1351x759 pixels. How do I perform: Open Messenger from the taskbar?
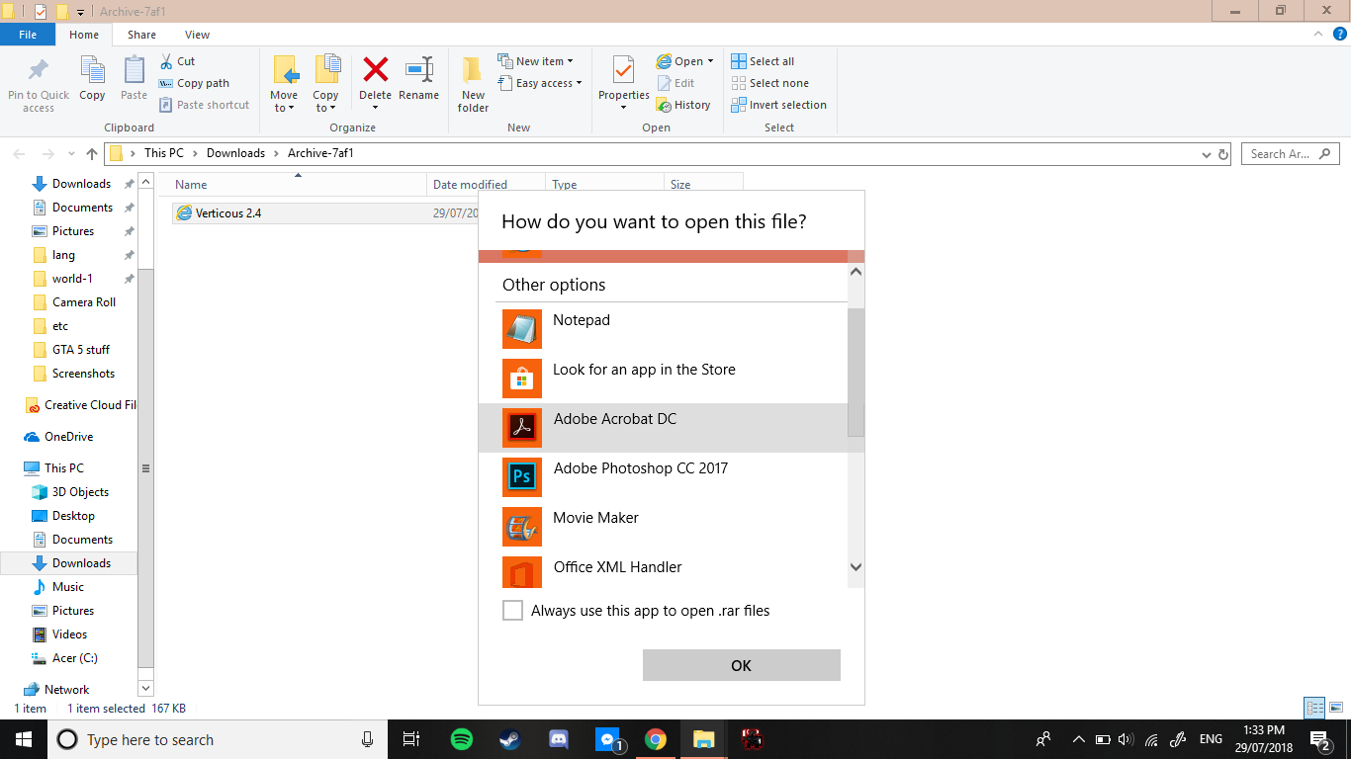click(607, 739)
